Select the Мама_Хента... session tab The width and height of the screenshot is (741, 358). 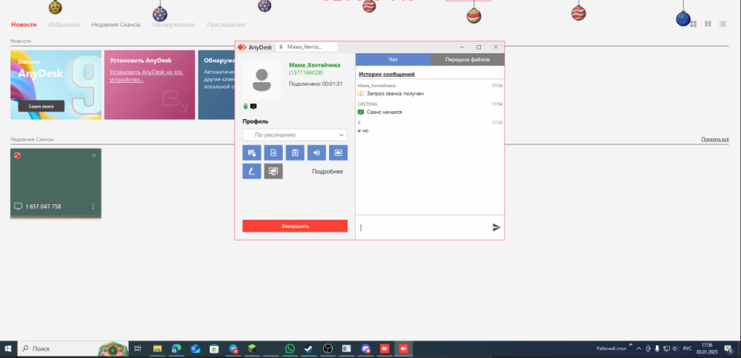point(306,47)
